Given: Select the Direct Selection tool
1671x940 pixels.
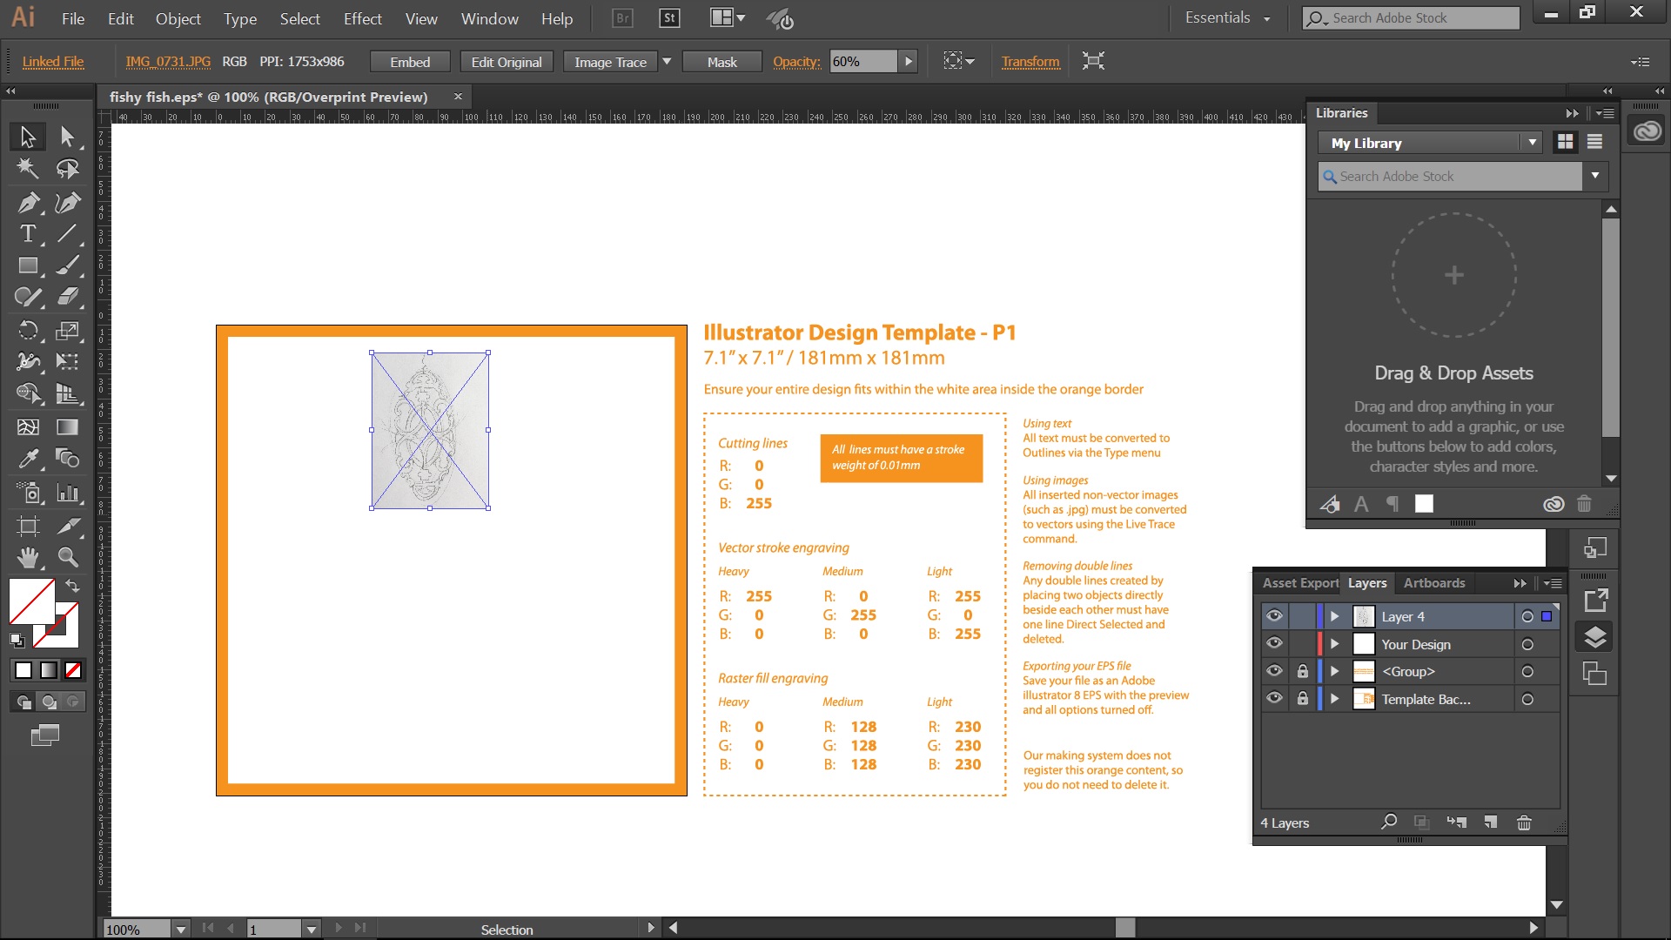Looking at the screenshot, I should [x=67, y=137].
